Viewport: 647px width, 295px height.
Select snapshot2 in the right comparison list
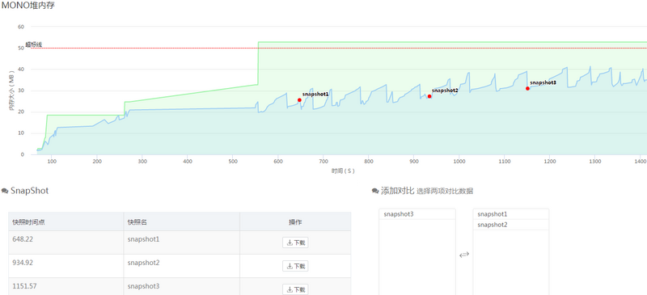click(x=511, y=225)
